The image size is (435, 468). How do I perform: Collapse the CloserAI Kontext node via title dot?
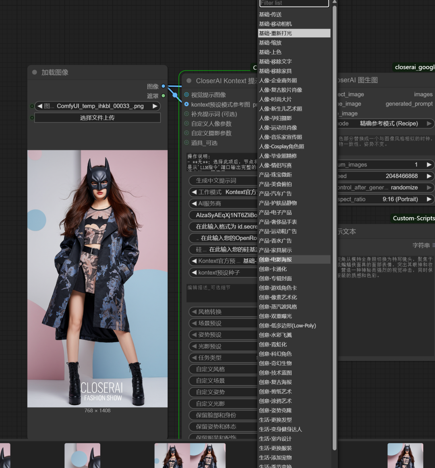coord(189,81)
